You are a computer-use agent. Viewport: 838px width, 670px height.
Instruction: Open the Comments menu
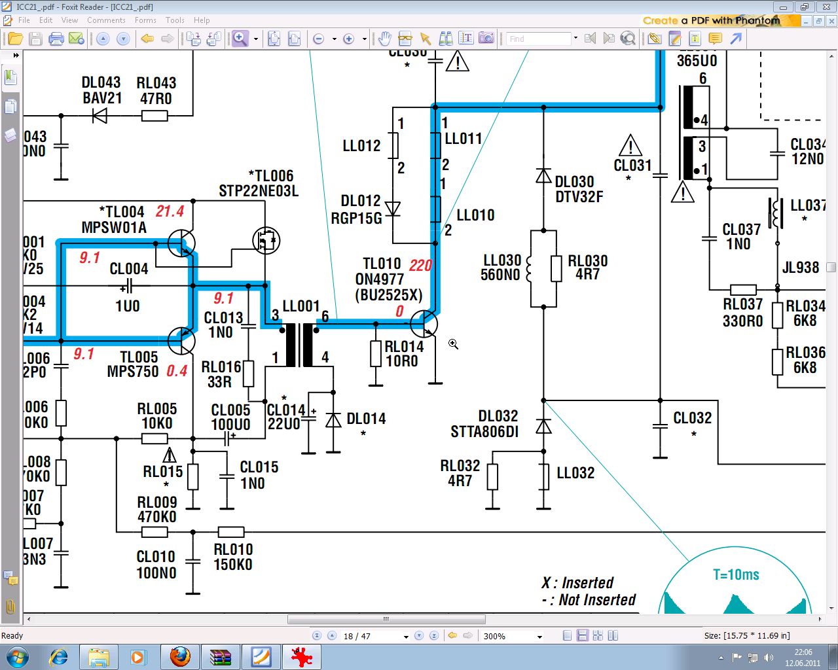click(106, 20)
